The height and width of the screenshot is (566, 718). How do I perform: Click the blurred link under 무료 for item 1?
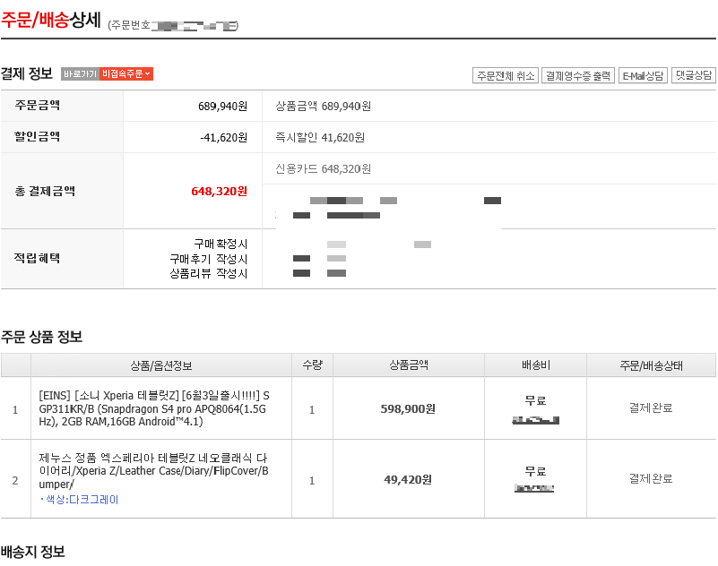(x=535, y=419)
